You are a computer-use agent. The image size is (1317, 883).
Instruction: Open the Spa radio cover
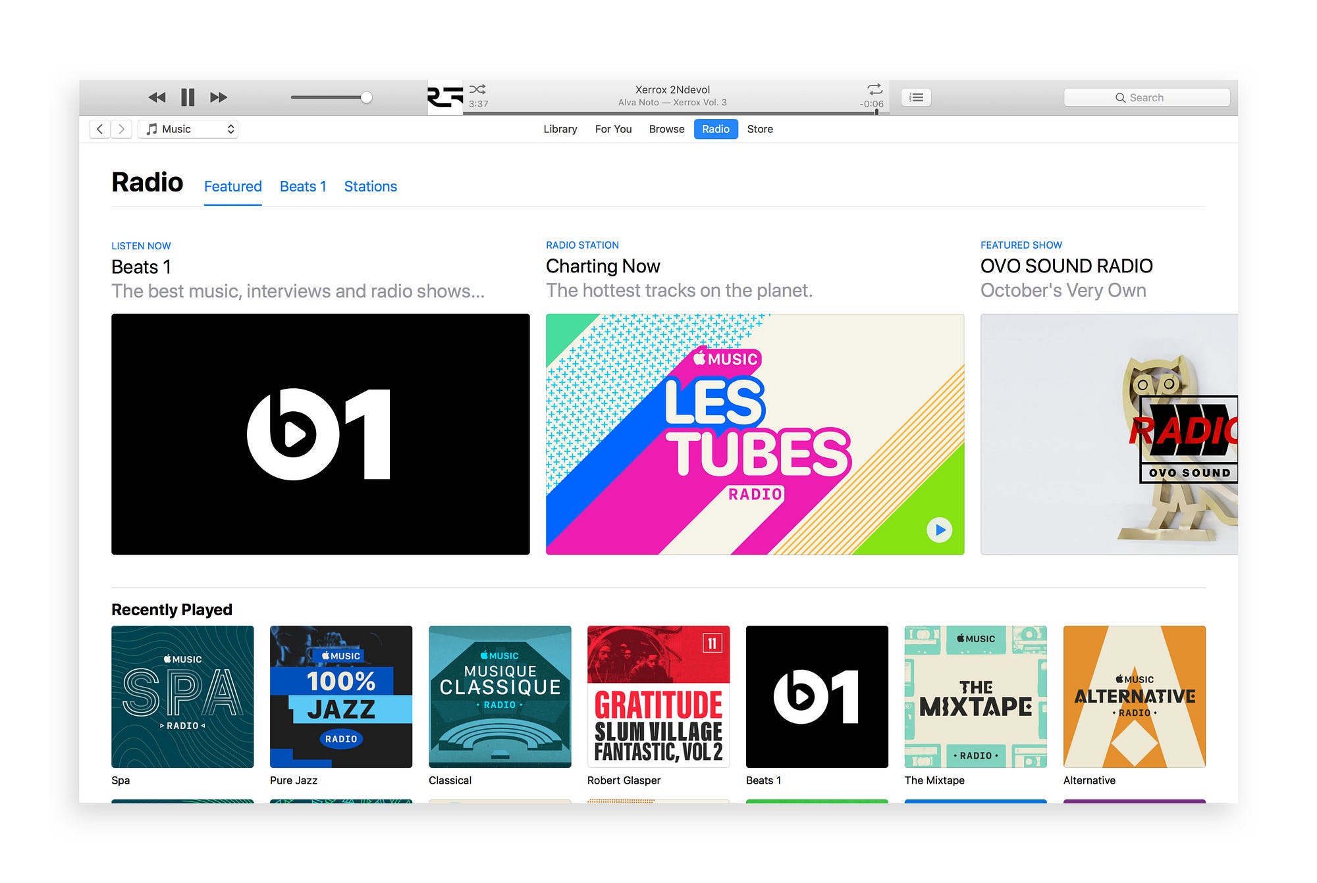182,697
